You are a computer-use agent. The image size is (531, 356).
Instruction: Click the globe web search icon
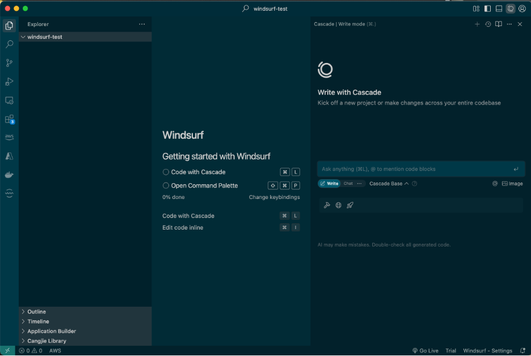(x=338, y=205)
